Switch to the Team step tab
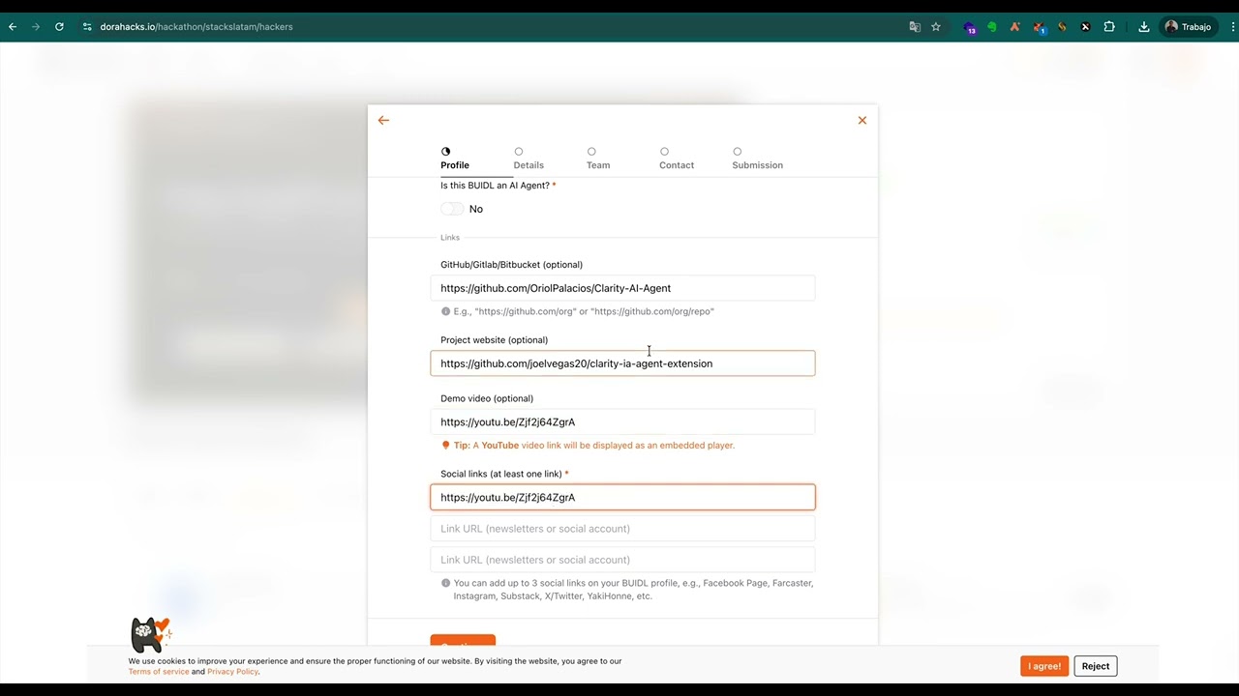 click(598, 159)
